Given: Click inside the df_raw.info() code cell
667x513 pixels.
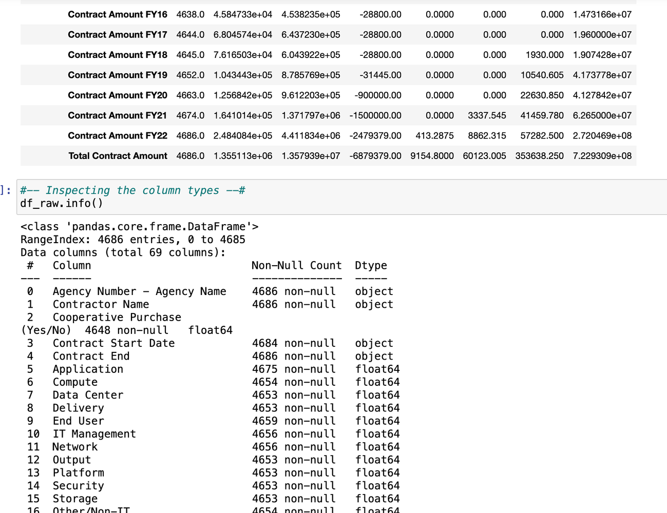Looking at the screenshot, I should pos(308,204).
